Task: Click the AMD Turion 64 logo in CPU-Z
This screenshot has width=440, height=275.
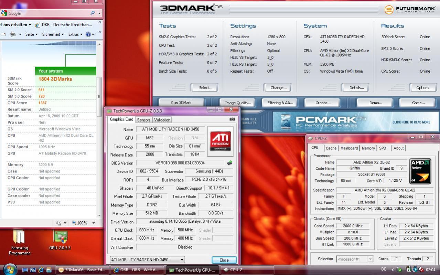Action: [x=420, y=171]
